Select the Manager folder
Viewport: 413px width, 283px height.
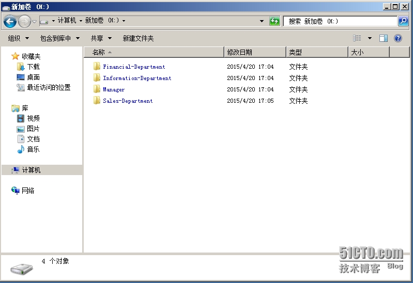coord(114,89)
